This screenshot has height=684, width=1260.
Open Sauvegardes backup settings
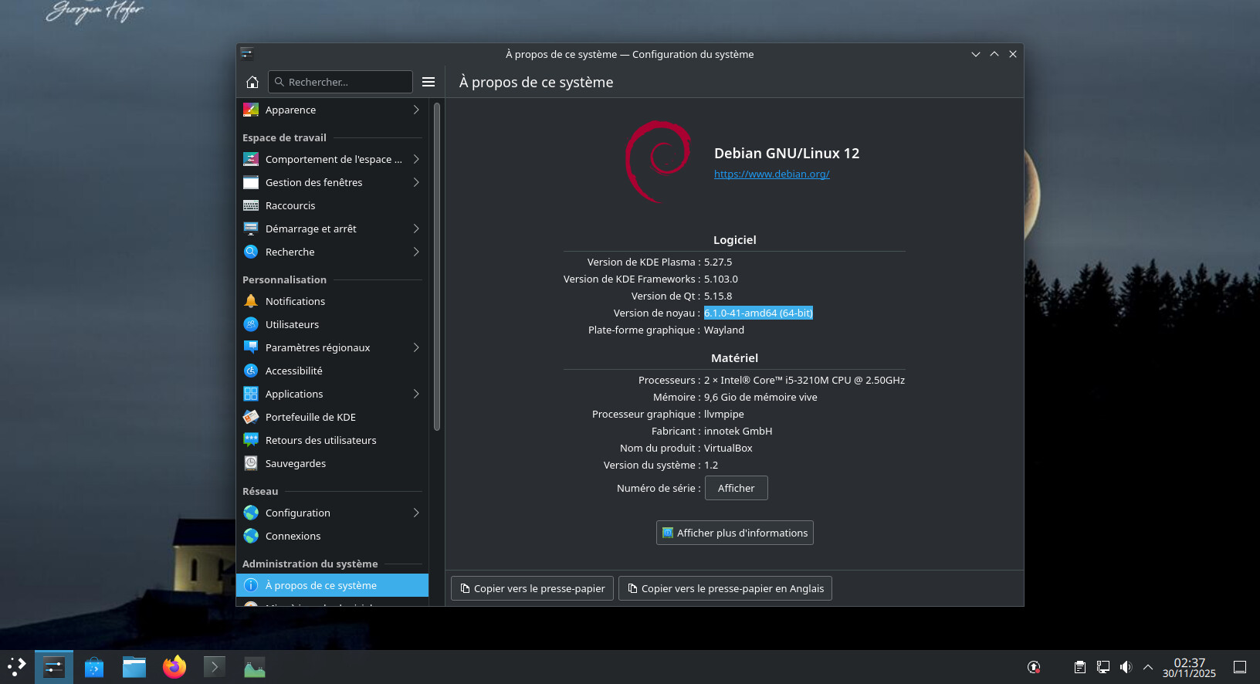295,463
